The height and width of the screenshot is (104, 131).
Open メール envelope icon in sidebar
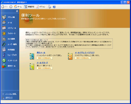coord(4,22)
